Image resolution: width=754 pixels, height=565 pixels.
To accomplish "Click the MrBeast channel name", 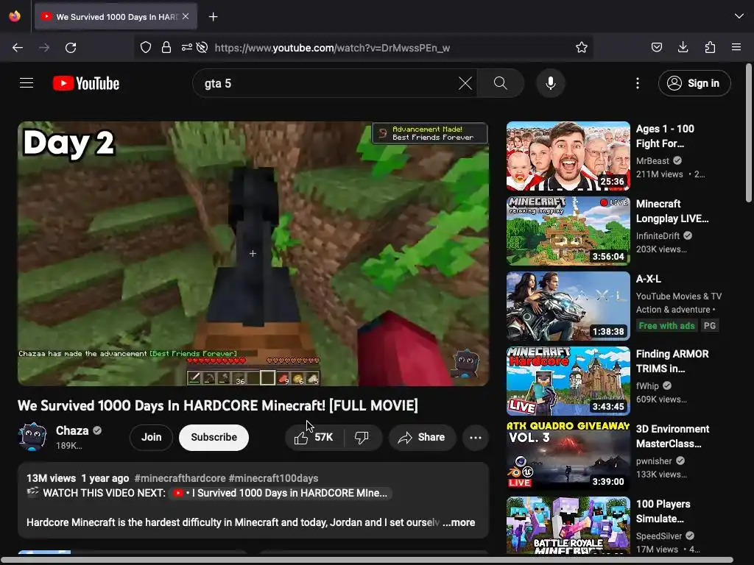I will pyautogui.click(x=652, y=161).
